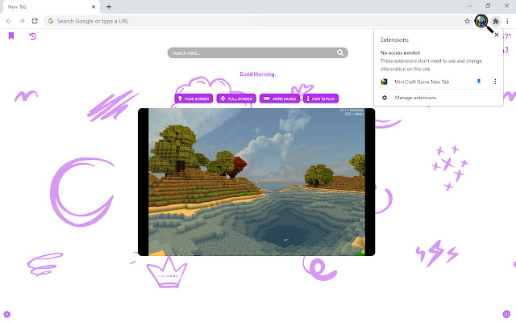Select Mini Craft Game New Tab extension entry
Screen dimensions: 516x323
(422, 82)
